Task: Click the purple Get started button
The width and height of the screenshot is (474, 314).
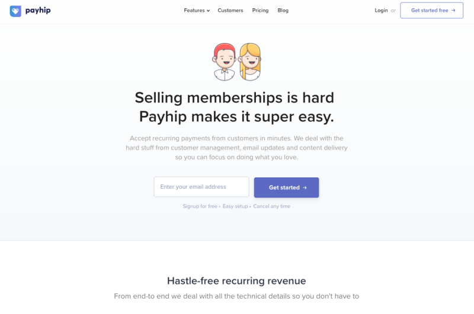Action: tap(286, 187)
